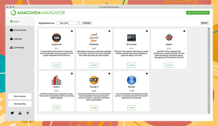Click the JupyterLab app icon
The height and width of the screenshot is (126, 218).
(x=56, y=37)
